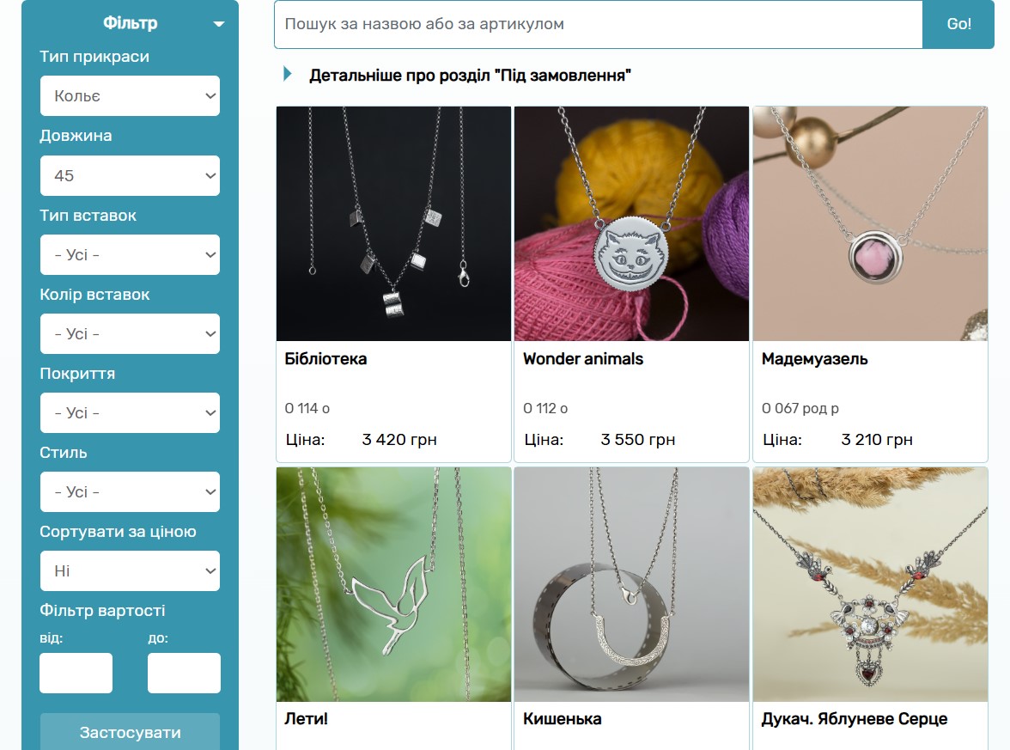
Task: Open the Тип вставок dropdown
Action: (131, 254)
